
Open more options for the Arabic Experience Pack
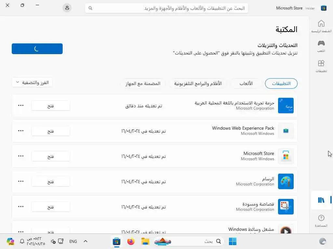pyautogui.click(x=21, y=105)
